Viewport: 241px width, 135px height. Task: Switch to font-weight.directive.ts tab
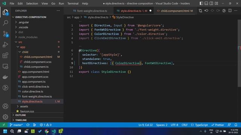tap(90, 11)
